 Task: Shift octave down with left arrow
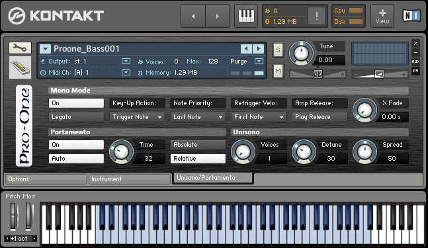[x=7, y=239]
